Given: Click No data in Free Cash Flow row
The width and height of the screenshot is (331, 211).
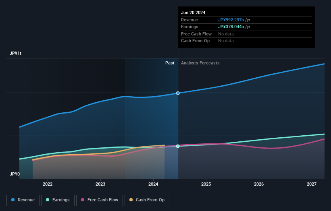Looking at the screenshot, I should pyautogui.click(x=226, y=34).
